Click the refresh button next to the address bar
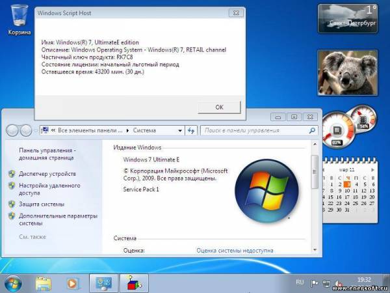 (x=191, y=131)
